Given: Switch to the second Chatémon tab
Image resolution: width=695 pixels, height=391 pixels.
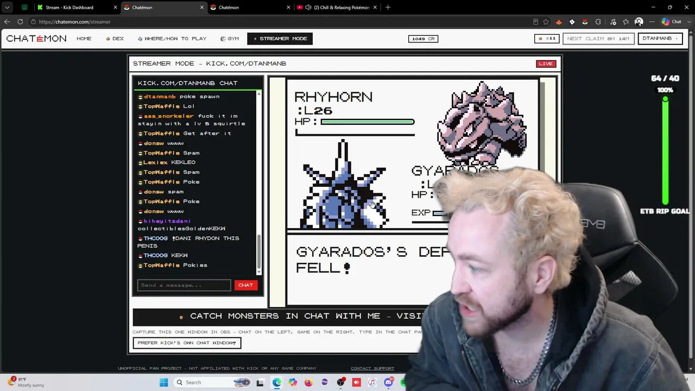Looking at the screenshot, I should (x=250, y=8).
